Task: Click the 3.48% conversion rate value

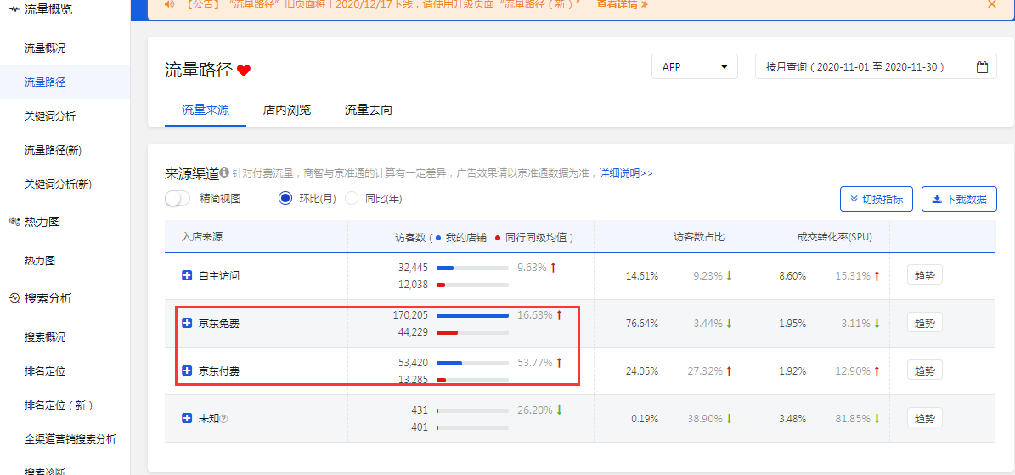Action: point(792,419)
